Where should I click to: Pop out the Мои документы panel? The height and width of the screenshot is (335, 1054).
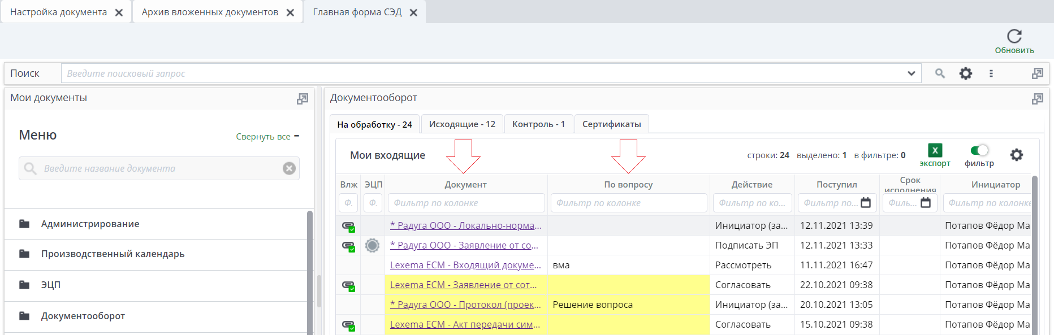click(303, 99)
